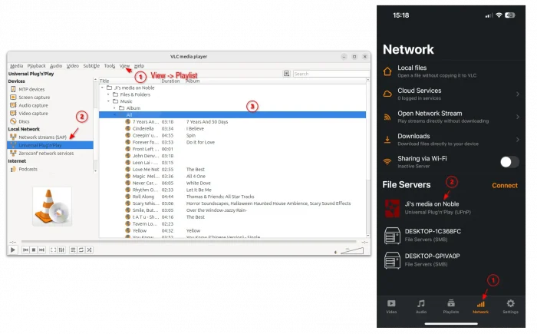Open the Playlists tab in mobile VLC
The image size is (537, 334).
point(451,305)
